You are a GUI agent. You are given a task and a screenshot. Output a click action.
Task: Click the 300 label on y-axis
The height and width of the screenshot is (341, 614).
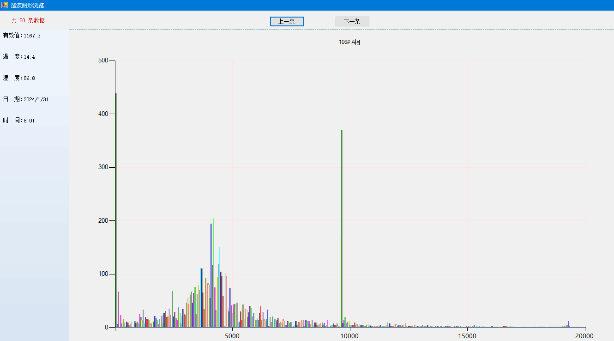[103, 167]
